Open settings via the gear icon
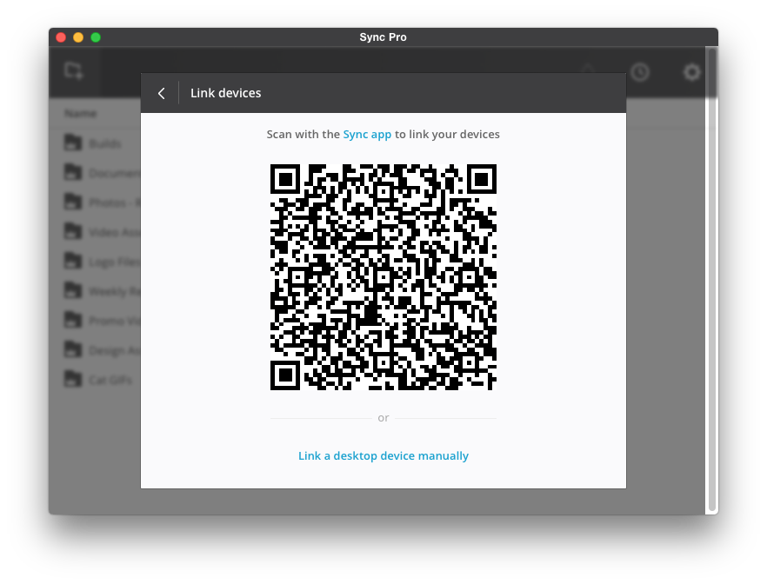767x584 pixels. (691, 72)
